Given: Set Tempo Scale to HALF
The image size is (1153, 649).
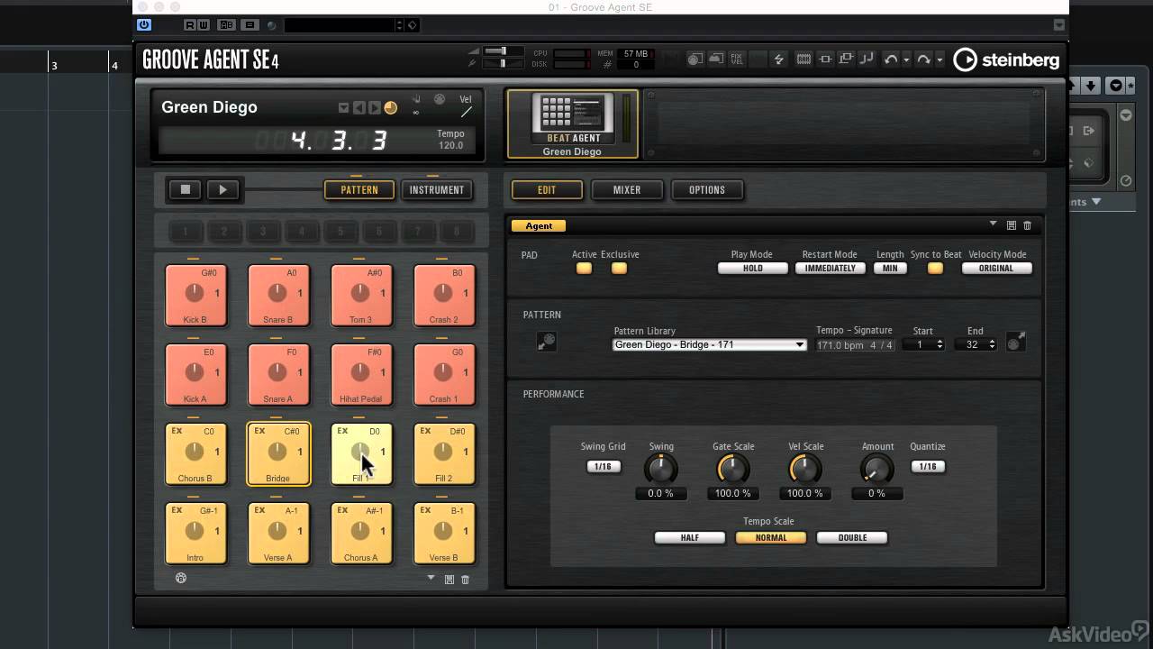Looking at the screenshot, I should click(x=690, y=538).
